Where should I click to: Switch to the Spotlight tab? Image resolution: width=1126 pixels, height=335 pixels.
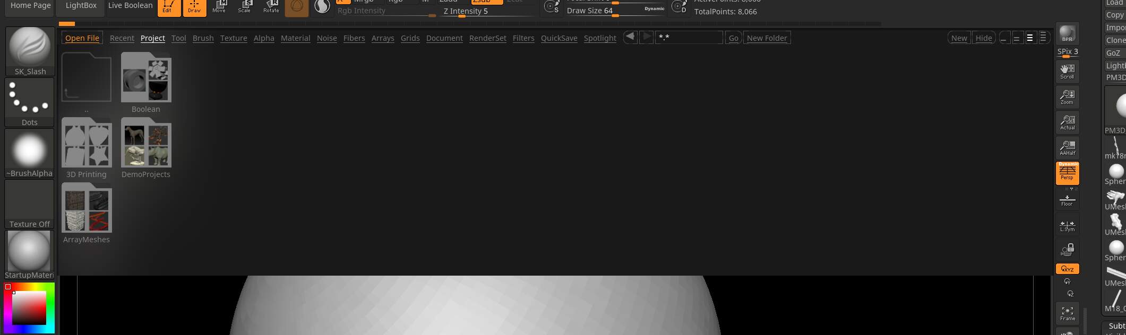pos(600,38)
